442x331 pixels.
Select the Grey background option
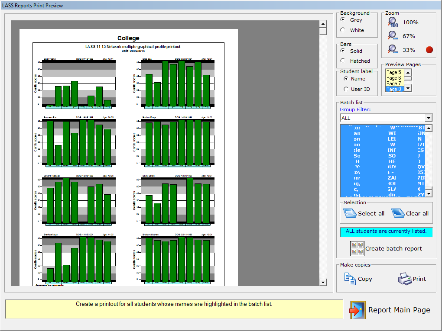click(x=342, y=20)
